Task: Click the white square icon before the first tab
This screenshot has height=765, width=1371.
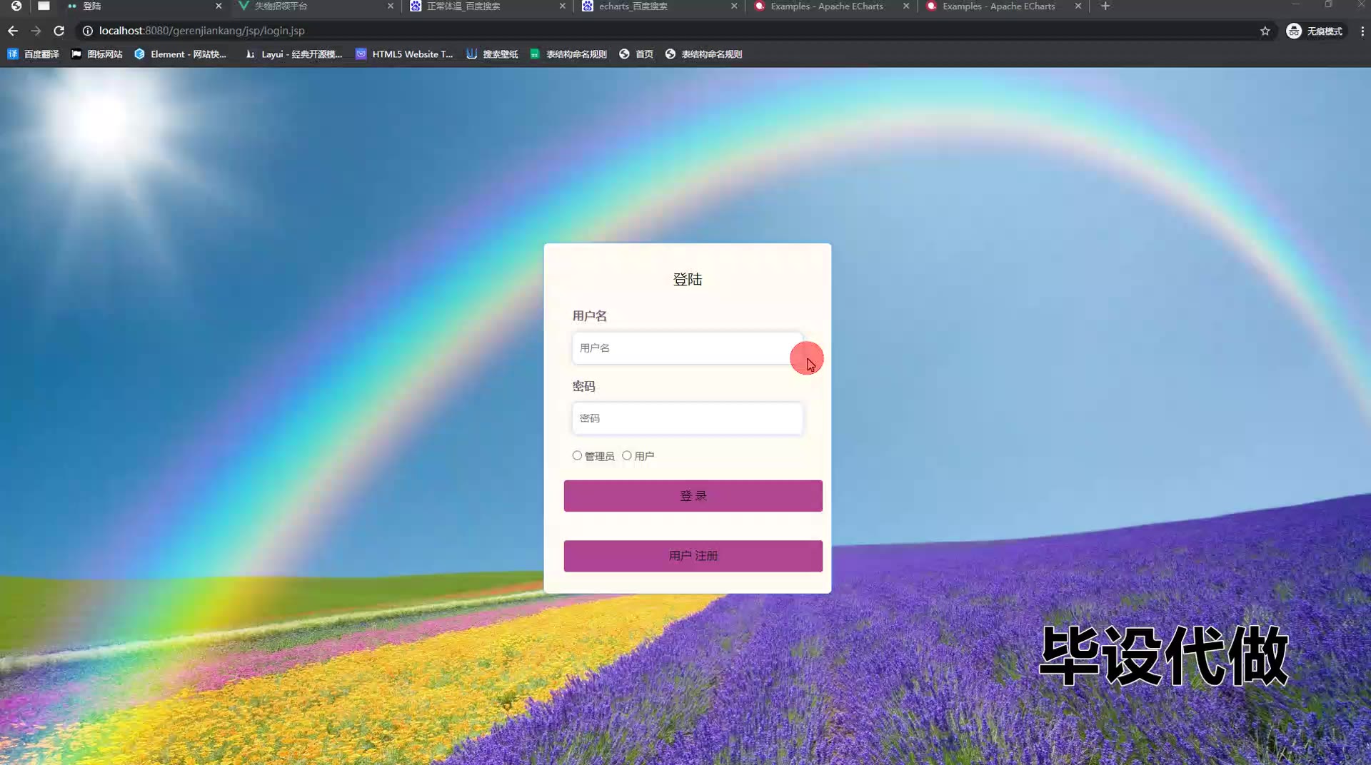Action: pyautogui.click(x=44, y=6)
